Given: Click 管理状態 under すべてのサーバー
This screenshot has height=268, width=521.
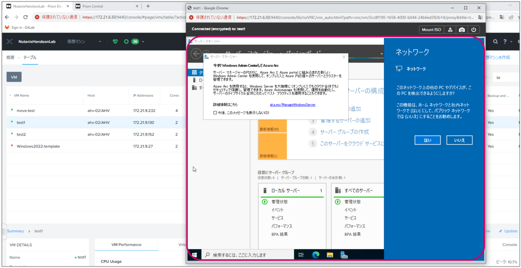Looking at the screenshot, I should tap(353, 202).
